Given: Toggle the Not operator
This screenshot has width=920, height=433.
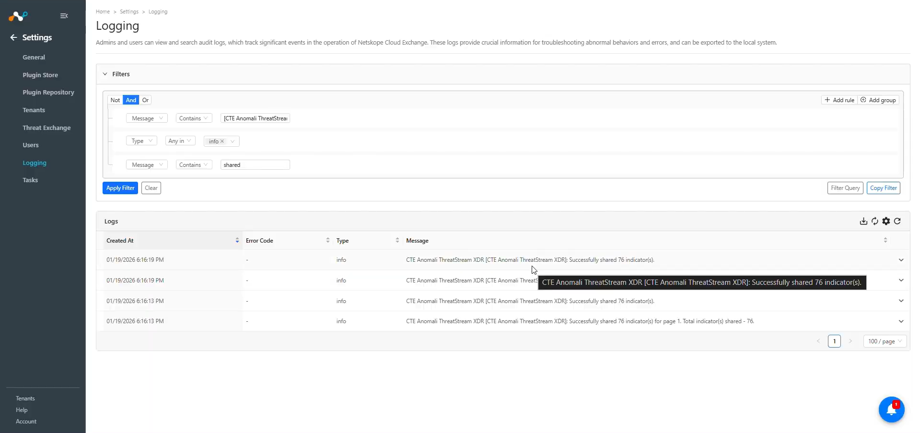Looking at the screenshot, I should (x=115, y=100).
